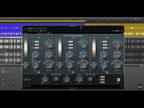Click the HIGH band RECOVERY knob
144x108 pixels.
117,66
